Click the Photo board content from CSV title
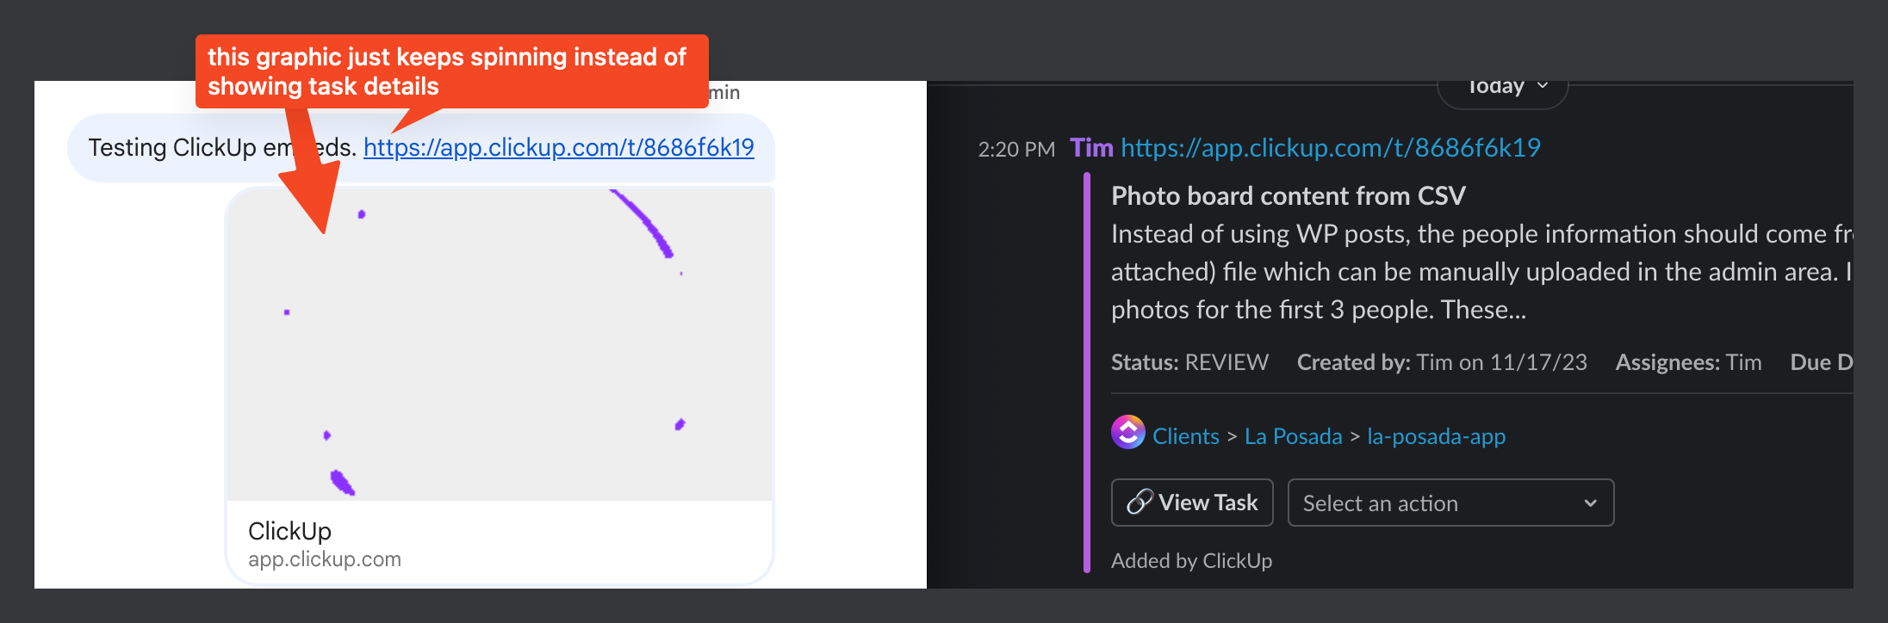The height and width of the screenshot is (623, 1888). click(1289, 195)
